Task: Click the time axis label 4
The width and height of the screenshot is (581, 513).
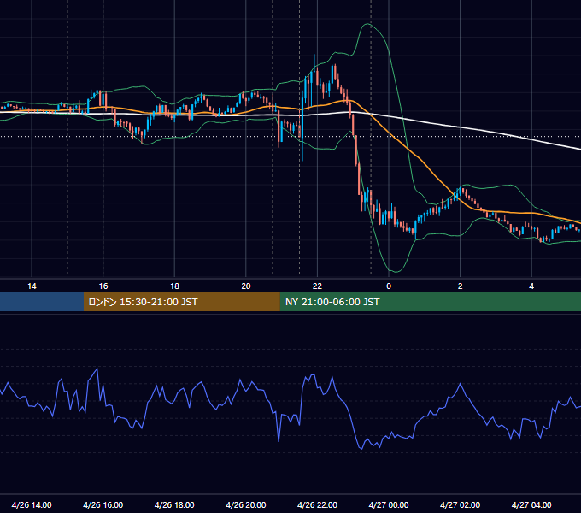Action: pos(531,286)
